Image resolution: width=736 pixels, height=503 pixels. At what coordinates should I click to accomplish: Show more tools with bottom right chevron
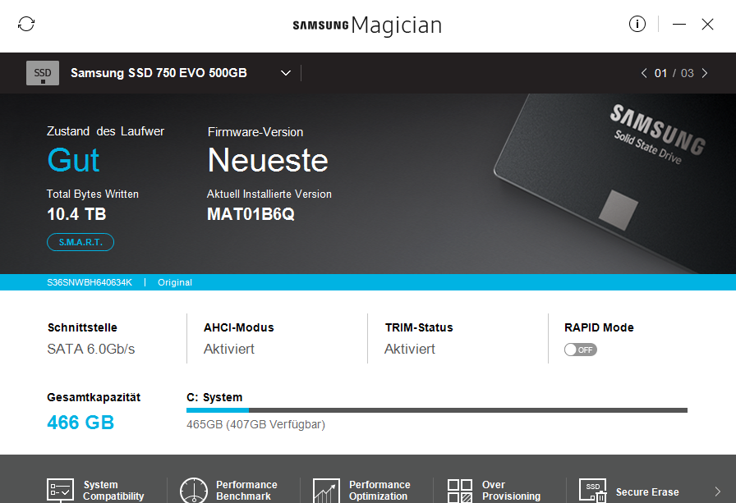718,492
